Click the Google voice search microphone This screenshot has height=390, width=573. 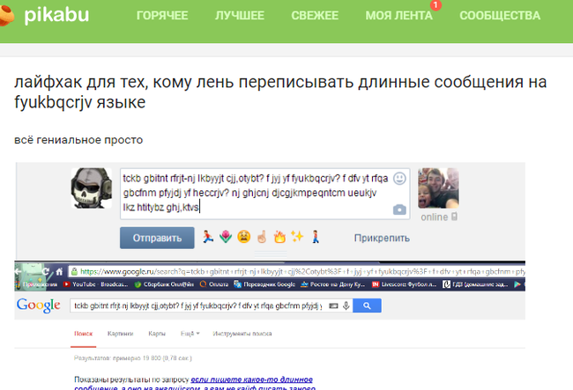[x=345, y=305]
